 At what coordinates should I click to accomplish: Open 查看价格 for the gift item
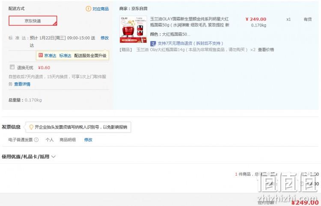[266, 50]
